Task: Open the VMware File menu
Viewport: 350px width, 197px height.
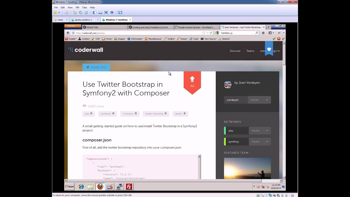Action: click(x=56, y=7)
